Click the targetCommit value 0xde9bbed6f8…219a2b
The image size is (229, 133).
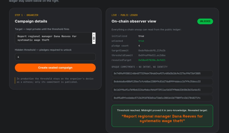click(152, 50)
